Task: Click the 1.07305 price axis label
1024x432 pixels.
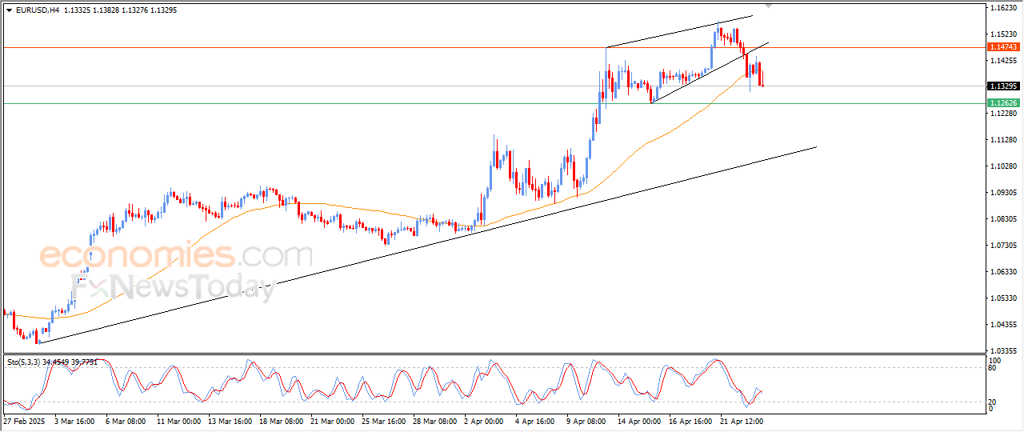Action: pos(1003,246)
